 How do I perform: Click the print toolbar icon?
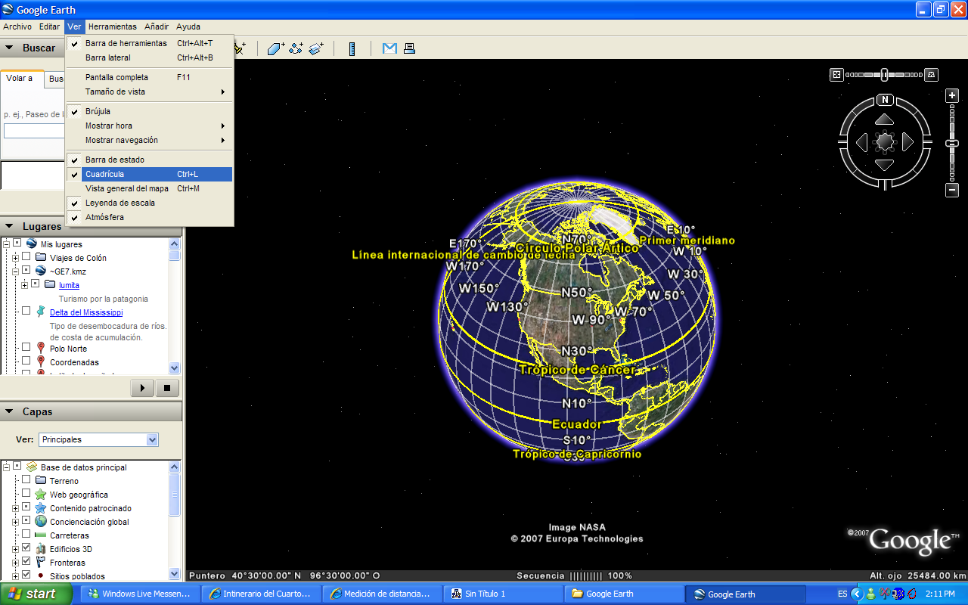[x=409, y=48]
